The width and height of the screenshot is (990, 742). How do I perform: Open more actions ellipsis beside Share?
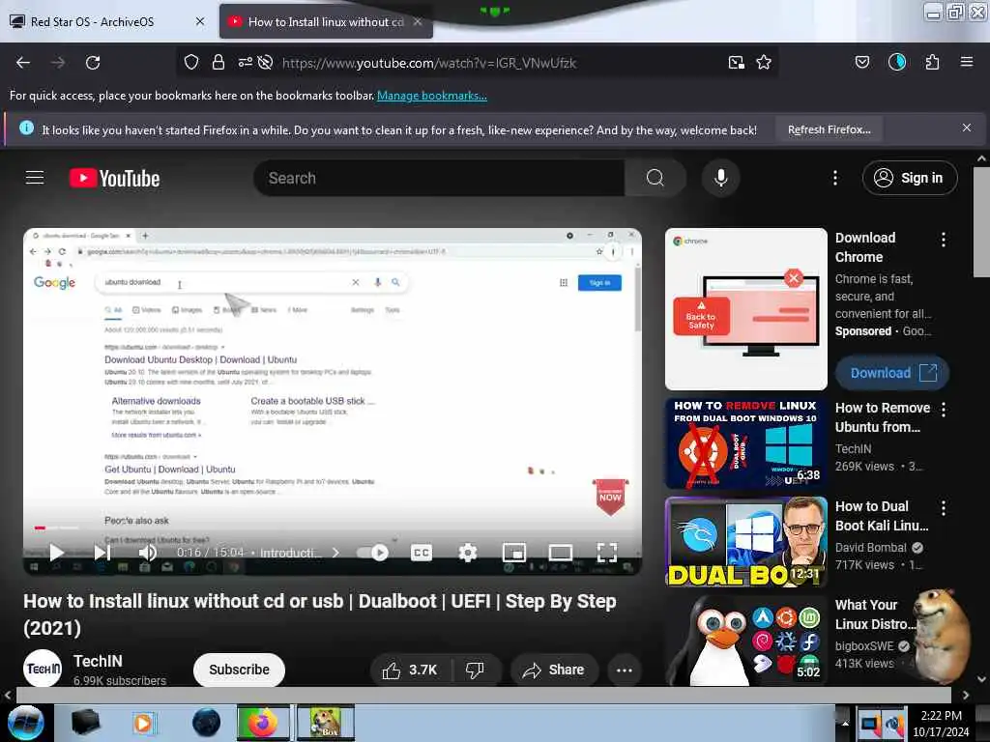point(625,670)
